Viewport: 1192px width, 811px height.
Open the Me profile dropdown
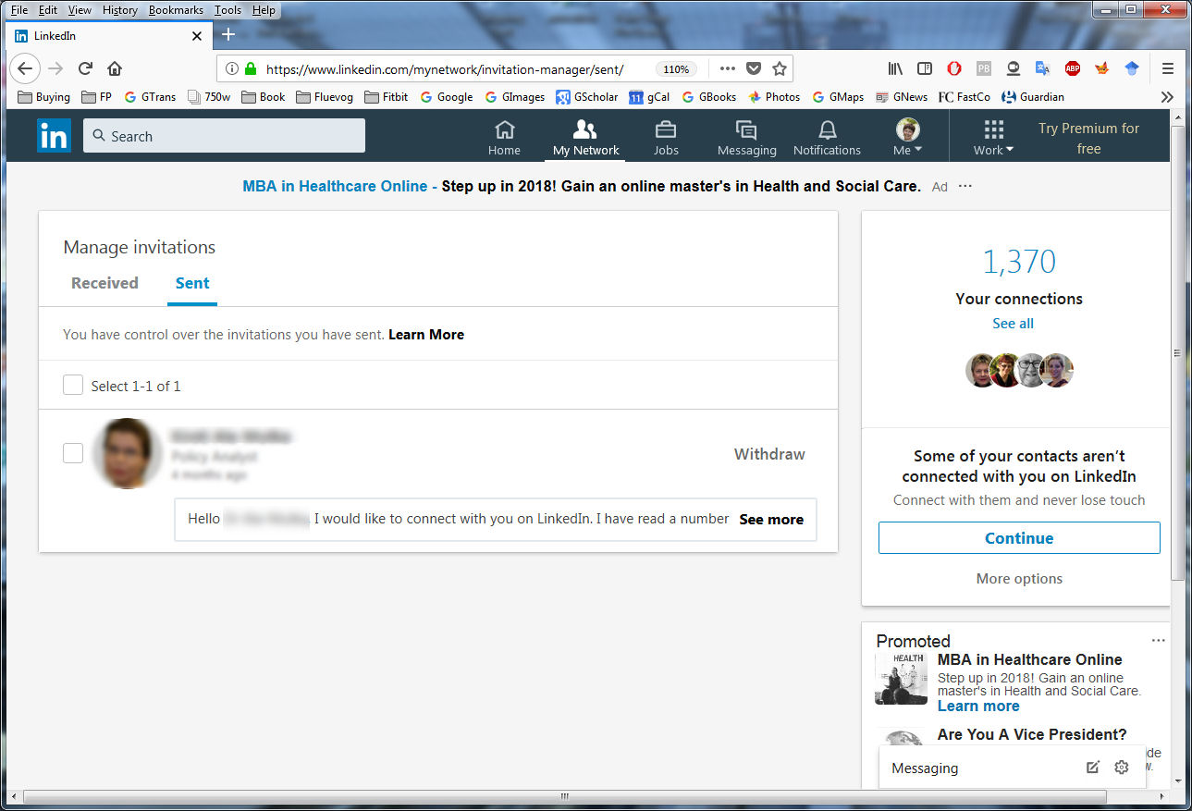[907, 135]
